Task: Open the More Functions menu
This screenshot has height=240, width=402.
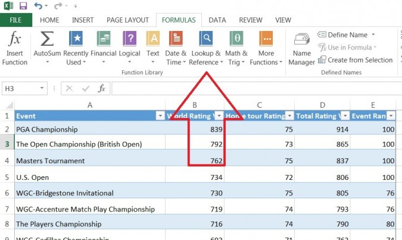Action: click(x=266, y=48)
